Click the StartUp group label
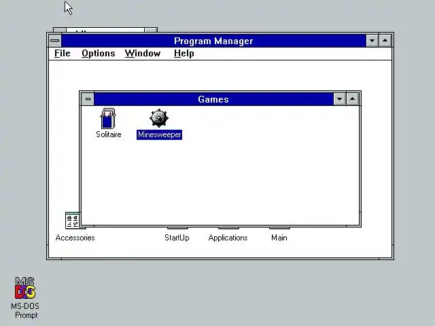 point(177,238)
